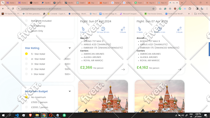Click the seats icon on £4,162 card
Screen dimensions: 210x118
click(x=140, y=29)
